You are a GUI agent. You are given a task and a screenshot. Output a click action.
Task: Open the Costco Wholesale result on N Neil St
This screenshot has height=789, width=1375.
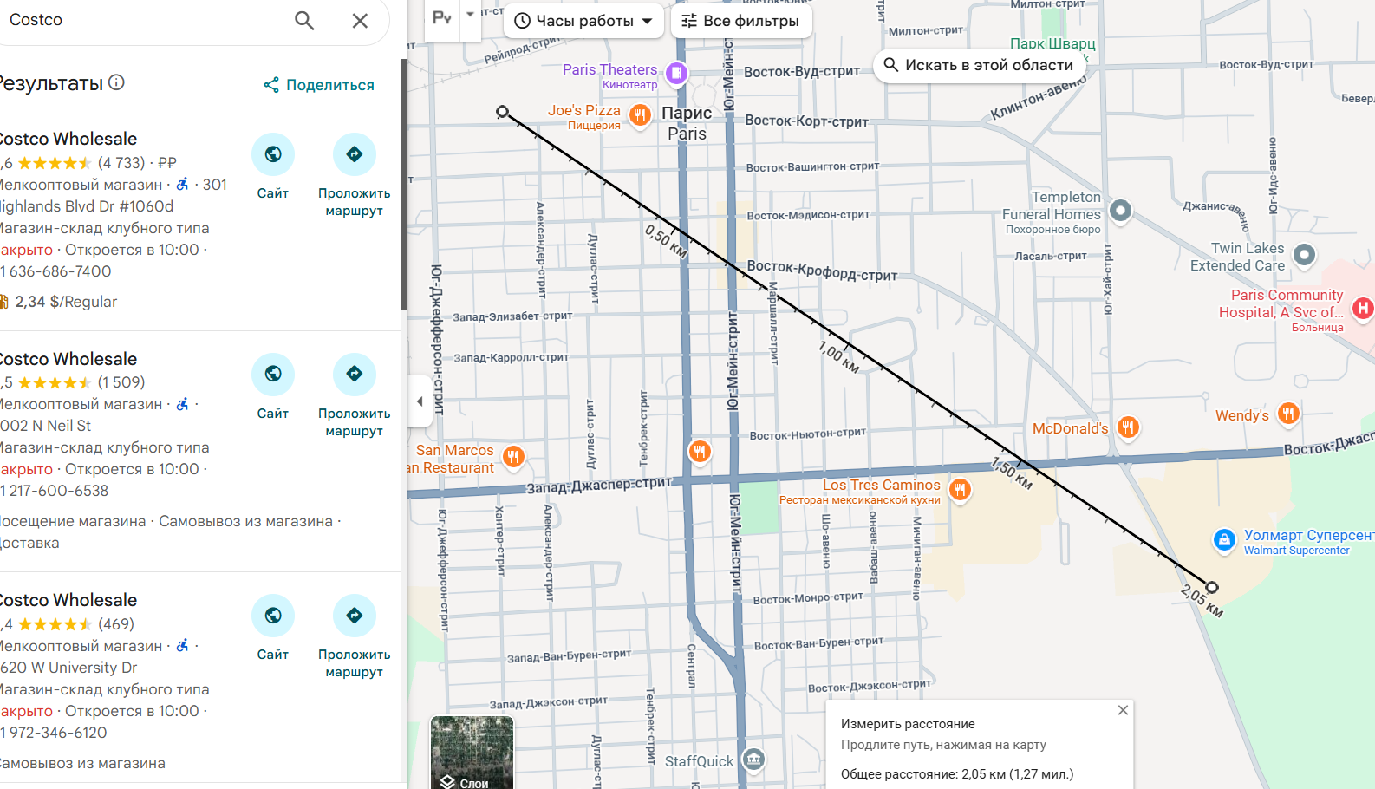pos(68,359)
